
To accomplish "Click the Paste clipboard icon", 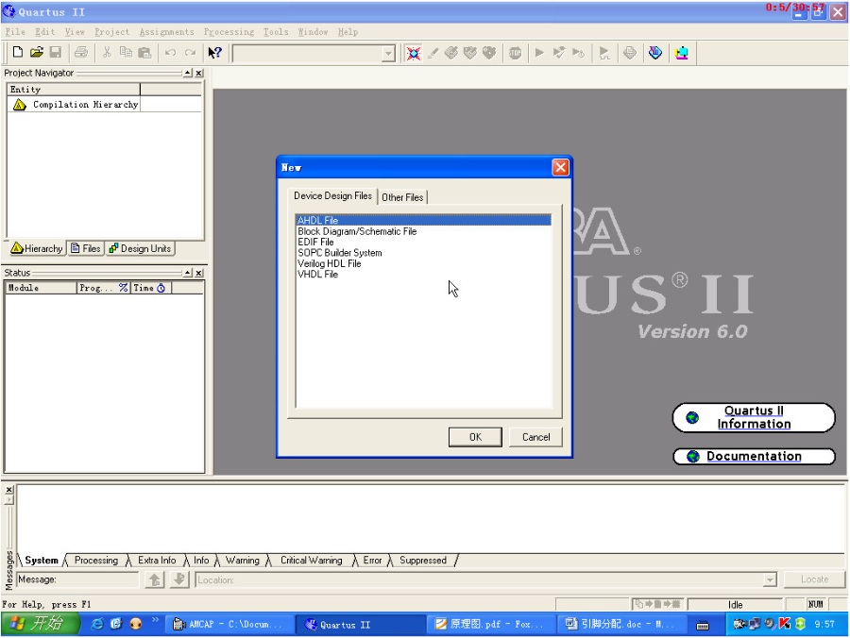I will click(x=144, y=53).
